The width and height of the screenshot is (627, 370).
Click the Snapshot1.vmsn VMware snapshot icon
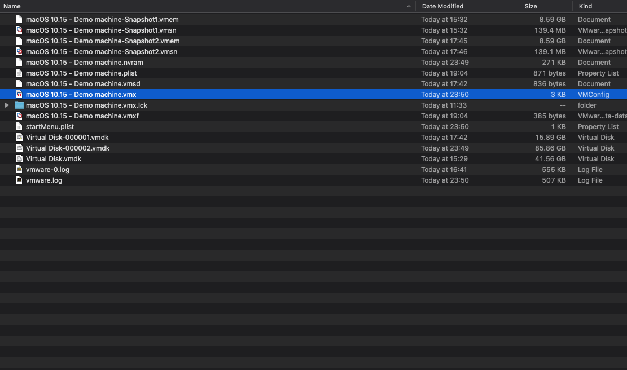(x=19, y=30)
